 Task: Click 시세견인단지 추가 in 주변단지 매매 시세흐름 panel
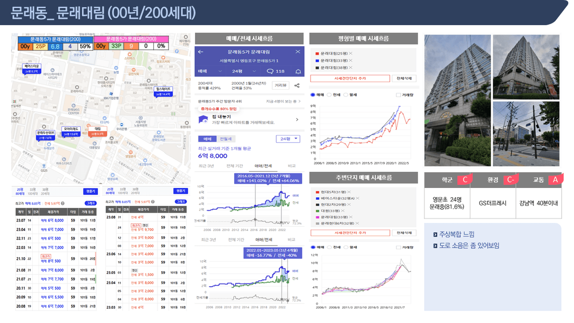click(350, 233)
